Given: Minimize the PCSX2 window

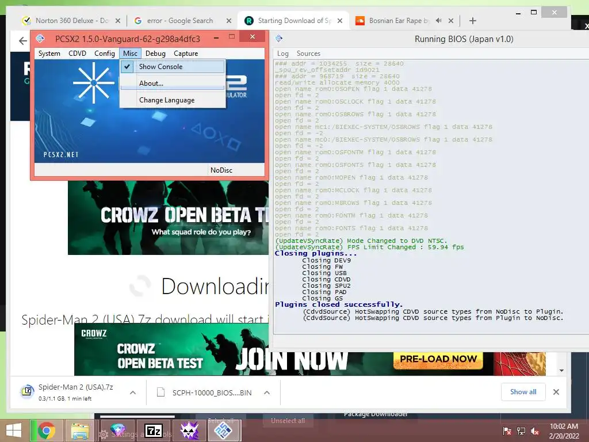Looking at the screenshot, I should [216, 37].
